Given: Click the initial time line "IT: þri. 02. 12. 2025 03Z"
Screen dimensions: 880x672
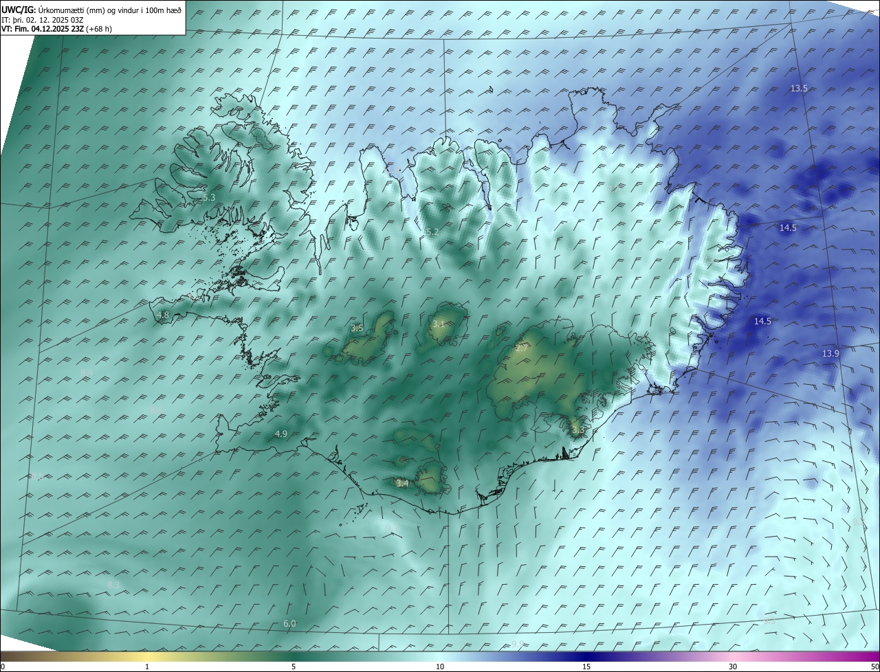Looking at the screenshot, I should (x=43, y=19).
